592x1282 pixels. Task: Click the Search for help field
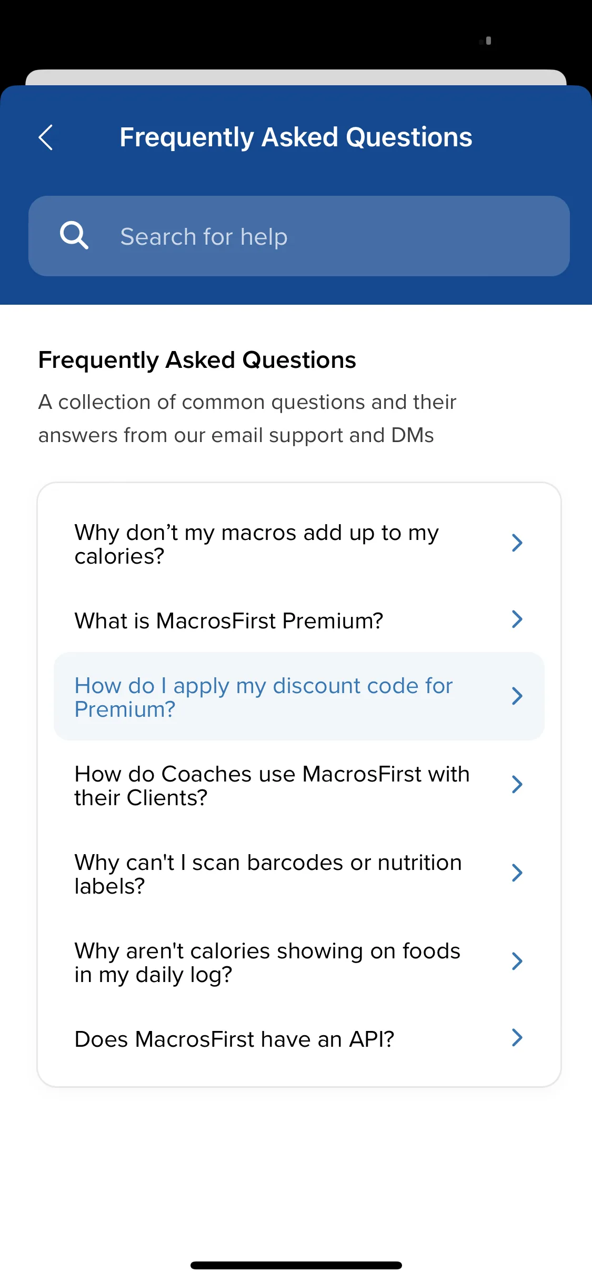pos(299,236)
